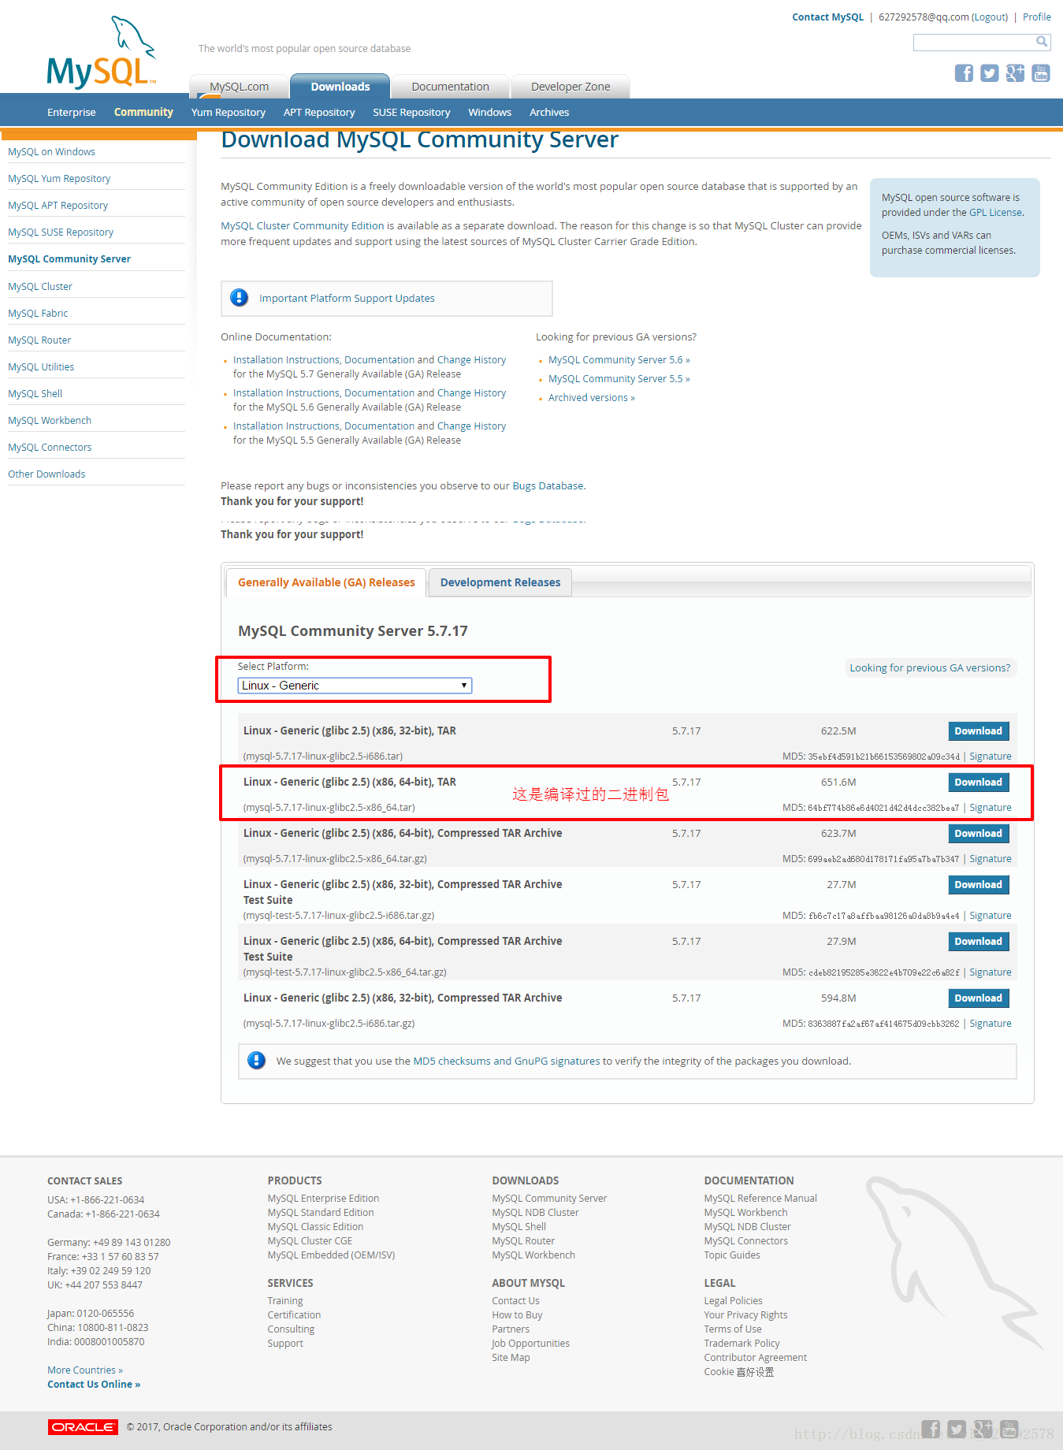1063x1450 pixels.
Task: Open Archived versions link
Action: tap(592, 398)
